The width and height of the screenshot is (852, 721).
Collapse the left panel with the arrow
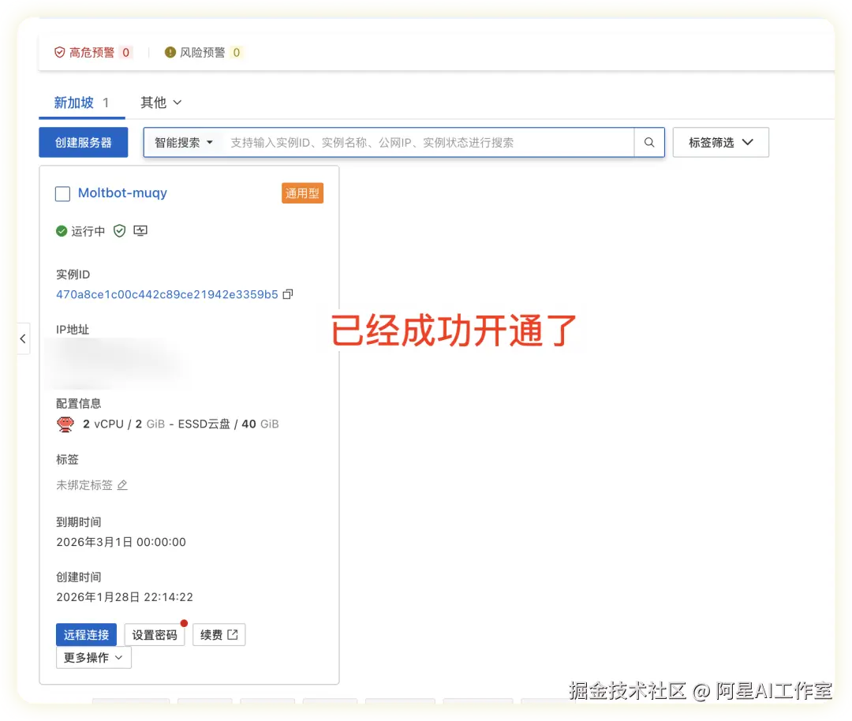22,338
